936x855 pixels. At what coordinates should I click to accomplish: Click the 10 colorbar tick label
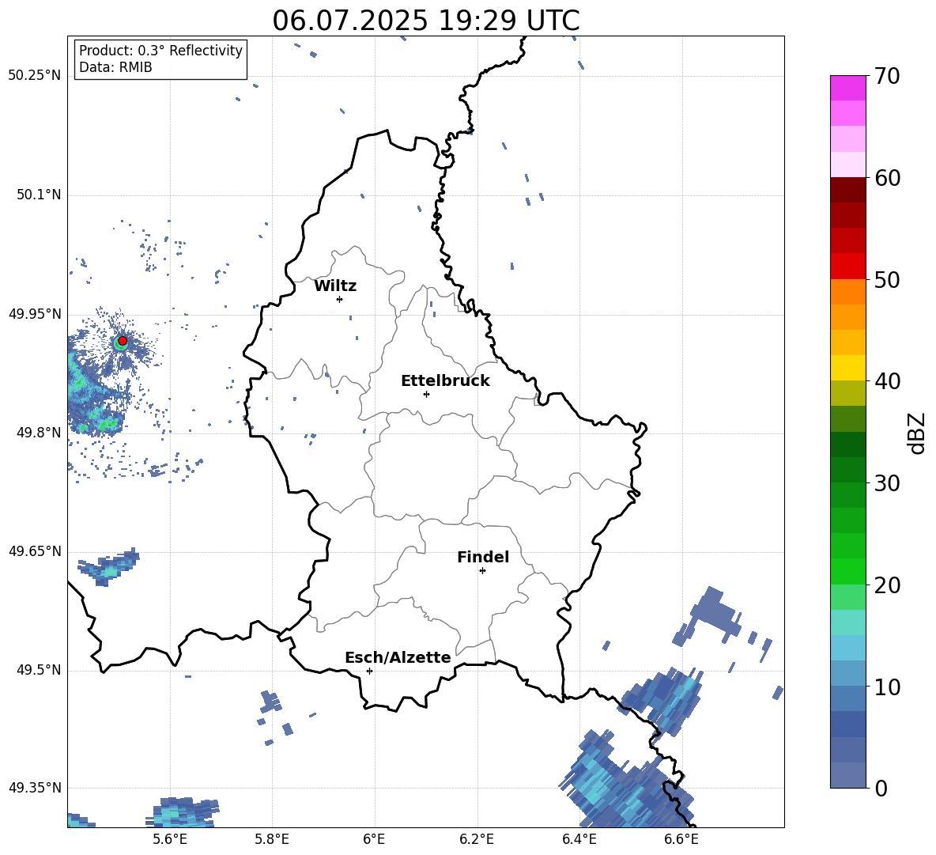click(x=887, y=687)
